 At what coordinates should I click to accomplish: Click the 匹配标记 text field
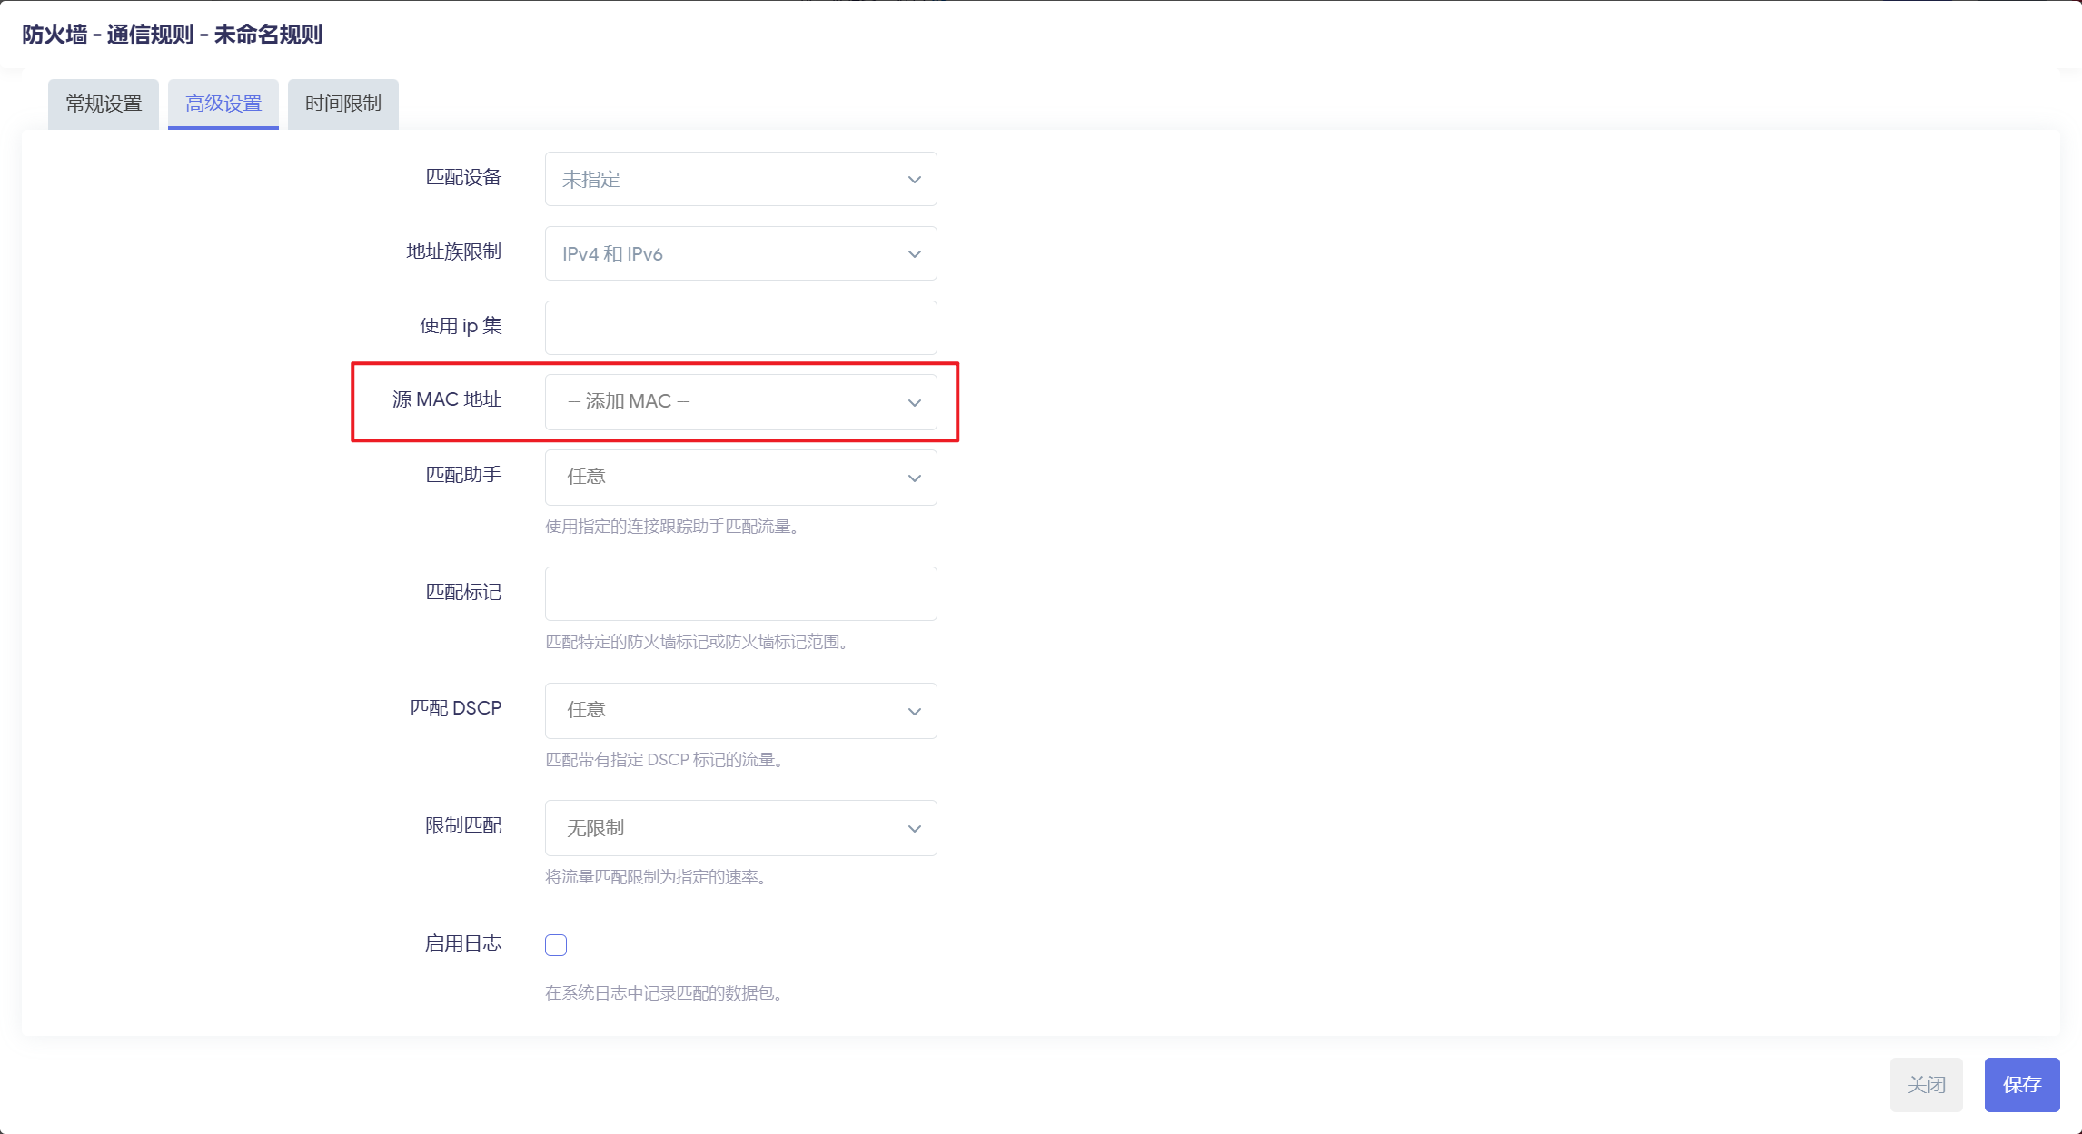pos(740,594)
